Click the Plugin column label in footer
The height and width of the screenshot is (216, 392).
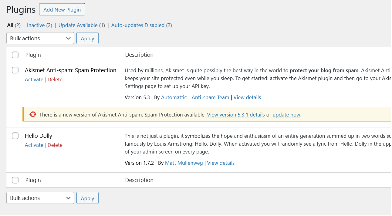point(33,180)
